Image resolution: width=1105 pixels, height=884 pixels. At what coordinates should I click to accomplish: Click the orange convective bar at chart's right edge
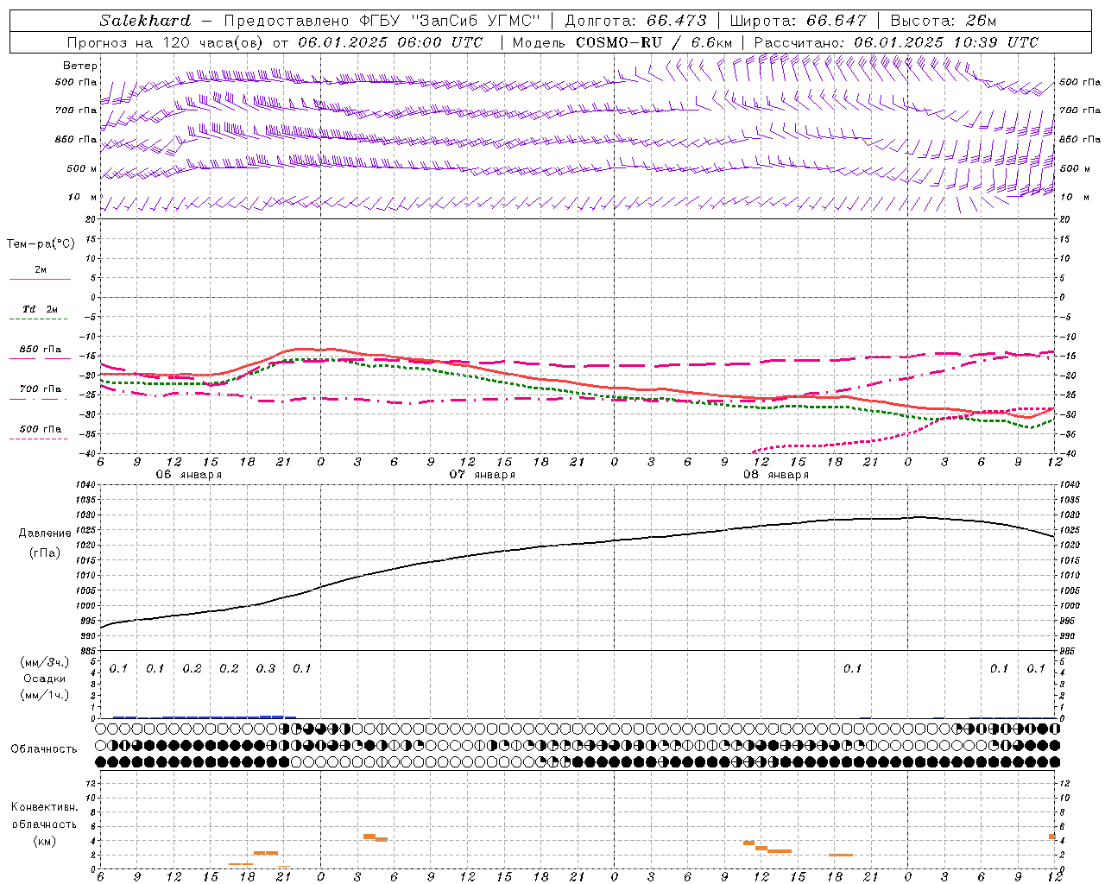[x=1052, y=836]
